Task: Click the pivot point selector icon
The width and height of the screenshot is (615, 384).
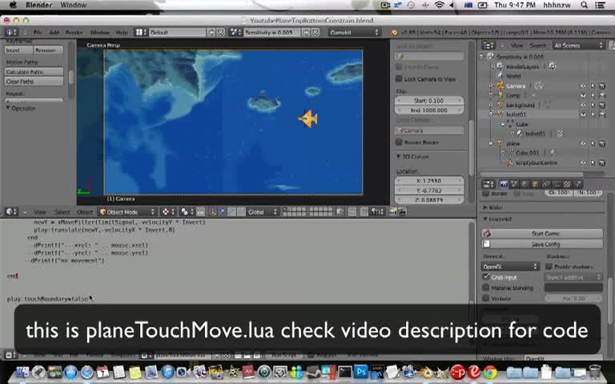Action: pyautogui.click(x=168, y=212)
